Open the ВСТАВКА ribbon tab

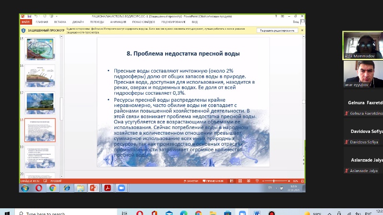[60, 22]
